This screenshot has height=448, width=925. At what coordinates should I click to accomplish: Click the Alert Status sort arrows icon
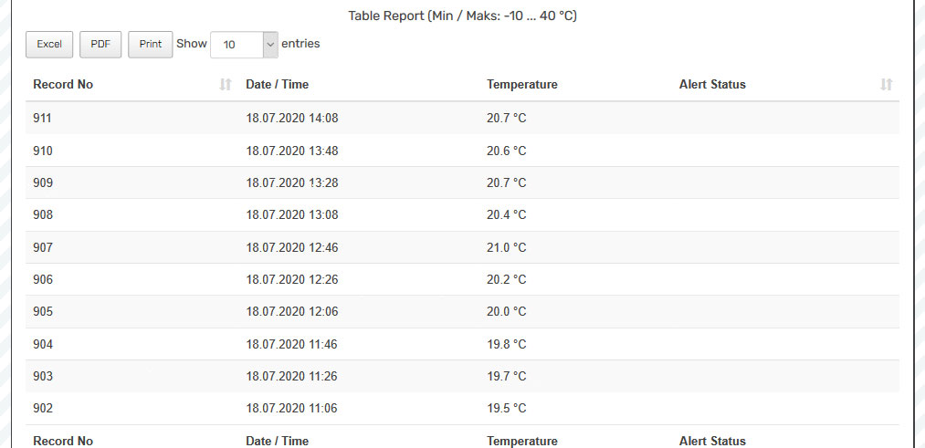click(x=886, y=84)
